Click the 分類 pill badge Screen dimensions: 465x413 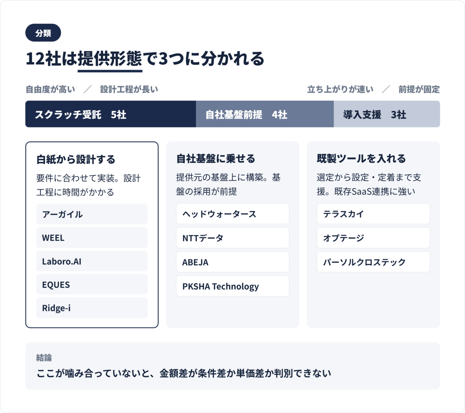pos(43,33)
